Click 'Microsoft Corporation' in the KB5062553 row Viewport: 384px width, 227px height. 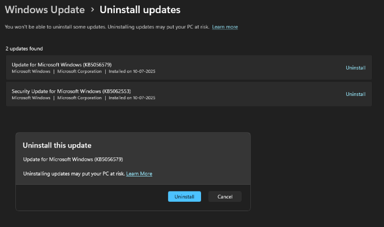[x=79, y=98]
